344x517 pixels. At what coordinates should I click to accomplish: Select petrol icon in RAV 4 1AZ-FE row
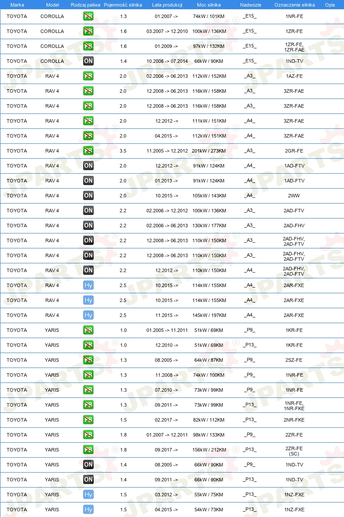(x=88, y=76)
